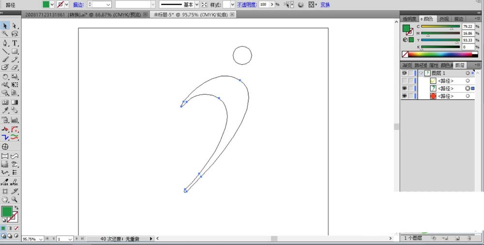Select the Selection (black arrow) tool
Image resolution: width=484 pixels, height=245 pixels.
[5, 26]
